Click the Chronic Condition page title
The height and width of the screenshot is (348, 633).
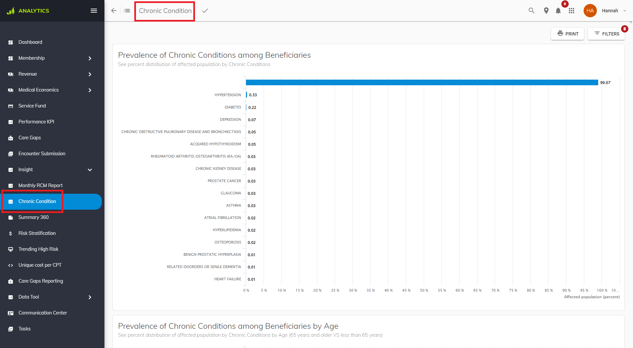[x=165, y=11]
